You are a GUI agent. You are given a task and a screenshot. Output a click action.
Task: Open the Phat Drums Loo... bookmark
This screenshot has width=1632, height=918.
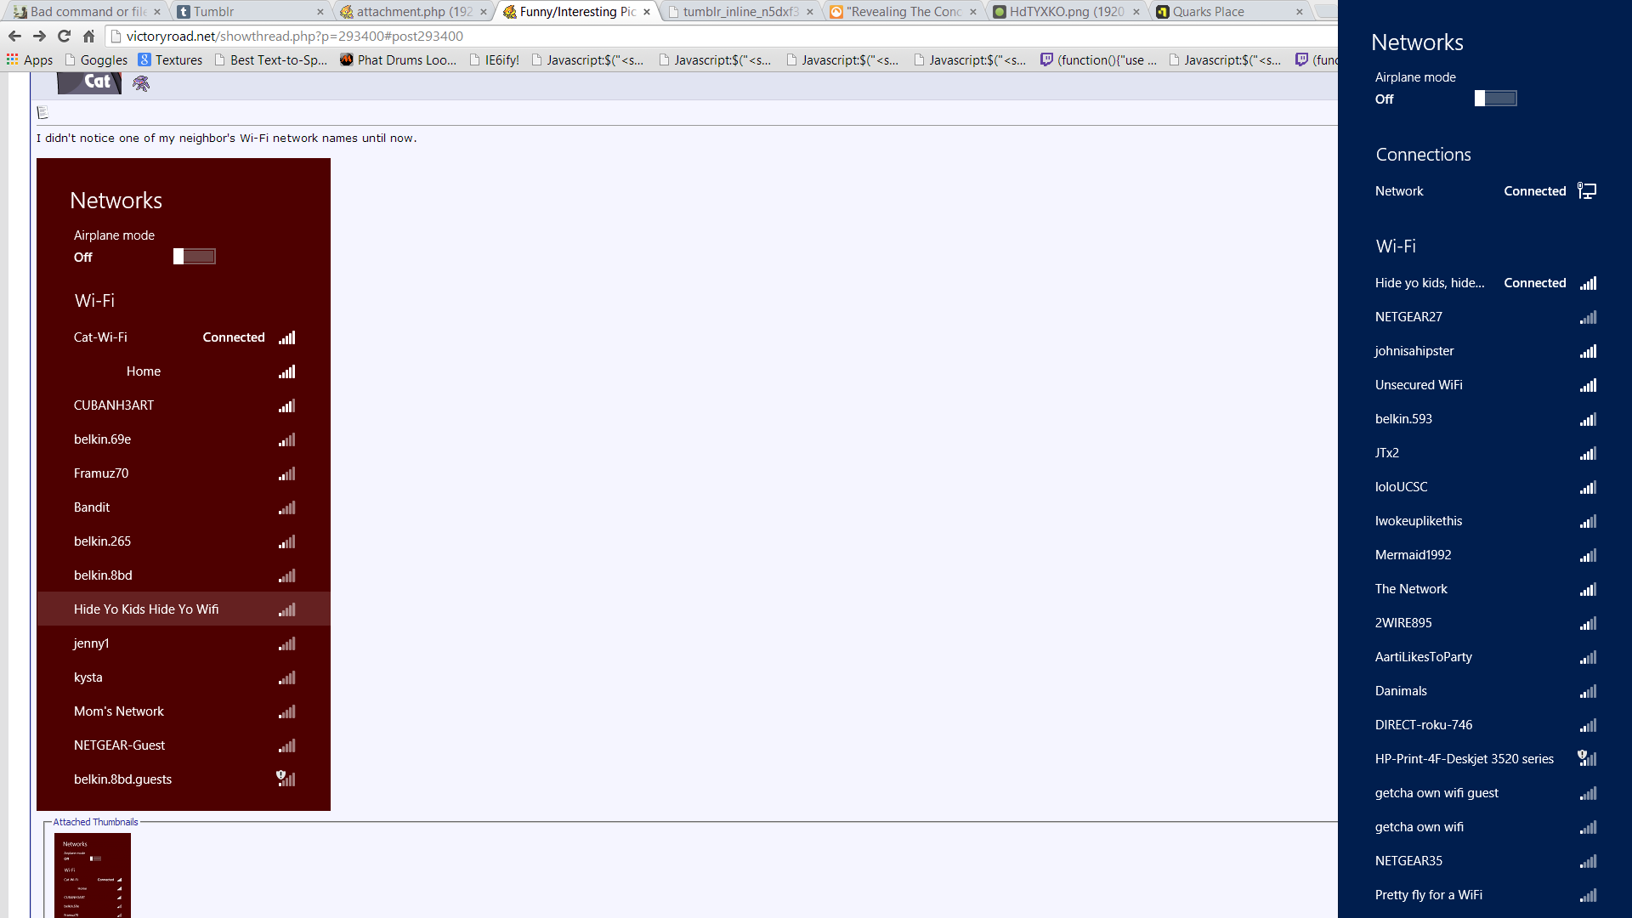click(398, 59)
